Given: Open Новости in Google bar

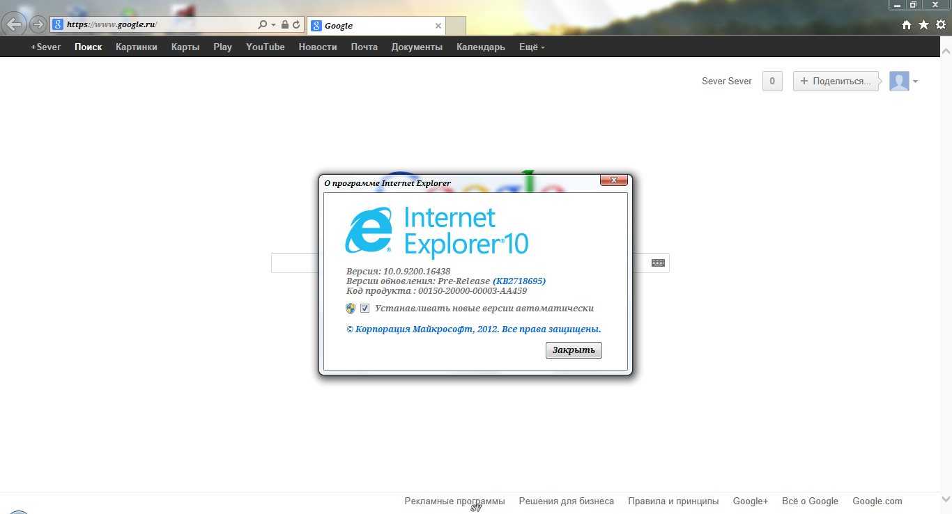Looking at the screenshot, I should point(318,47).
